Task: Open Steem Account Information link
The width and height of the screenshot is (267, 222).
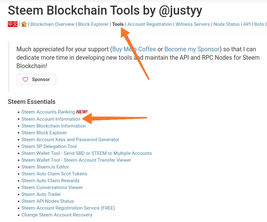Action: click(51, 119)
